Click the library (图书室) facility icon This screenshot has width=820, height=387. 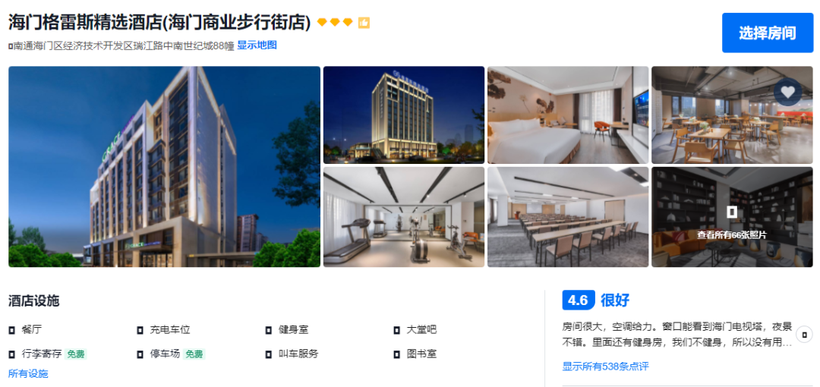click(x=396, y=354)
